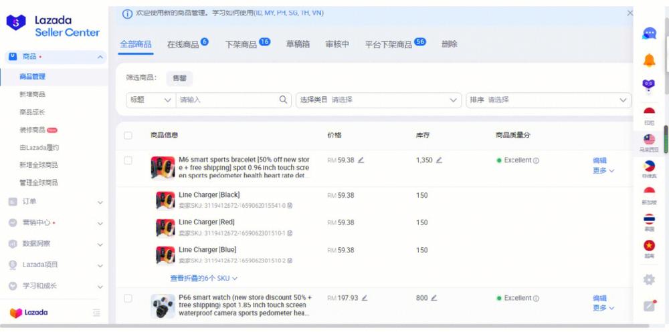Open the feedback note icon
Screen dimensions: 669x334
point(650,305)
